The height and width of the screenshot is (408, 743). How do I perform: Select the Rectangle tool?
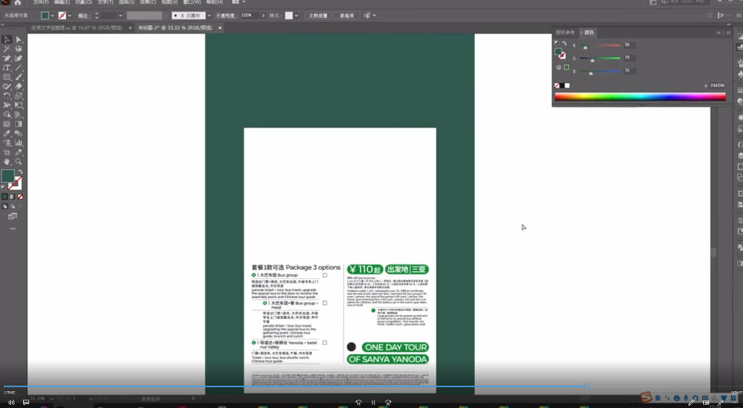pos(7,78)
